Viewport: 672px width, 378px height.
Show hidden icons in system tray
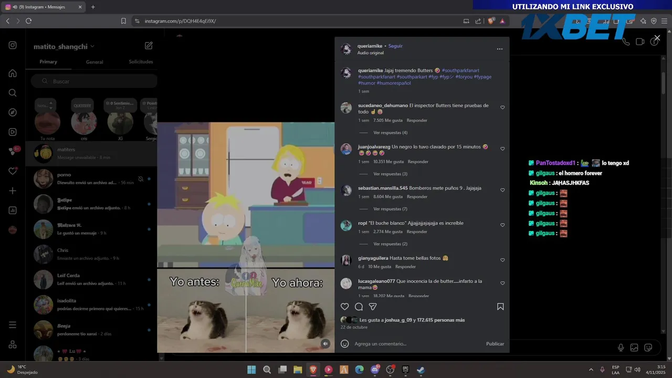point(591,370)
